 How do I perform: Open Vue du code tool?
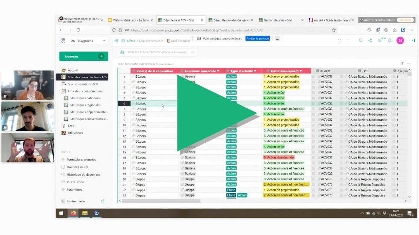click(75, 182)
